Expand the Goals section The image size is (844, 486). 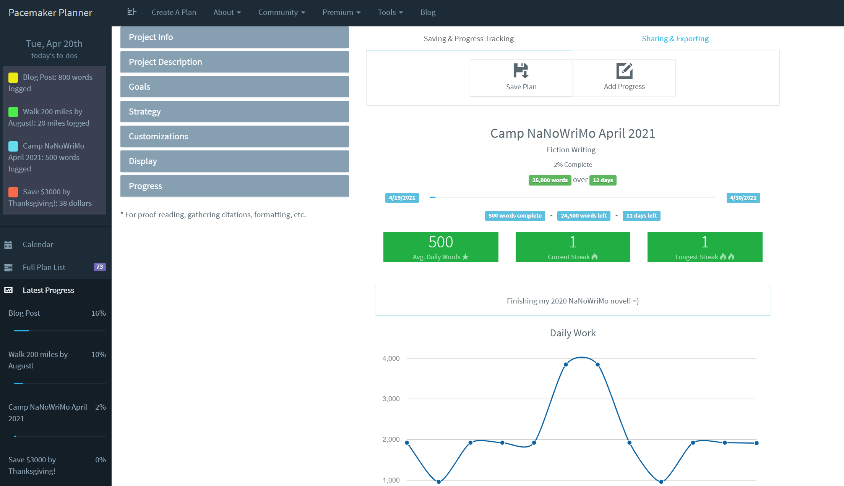pos(234,87)
